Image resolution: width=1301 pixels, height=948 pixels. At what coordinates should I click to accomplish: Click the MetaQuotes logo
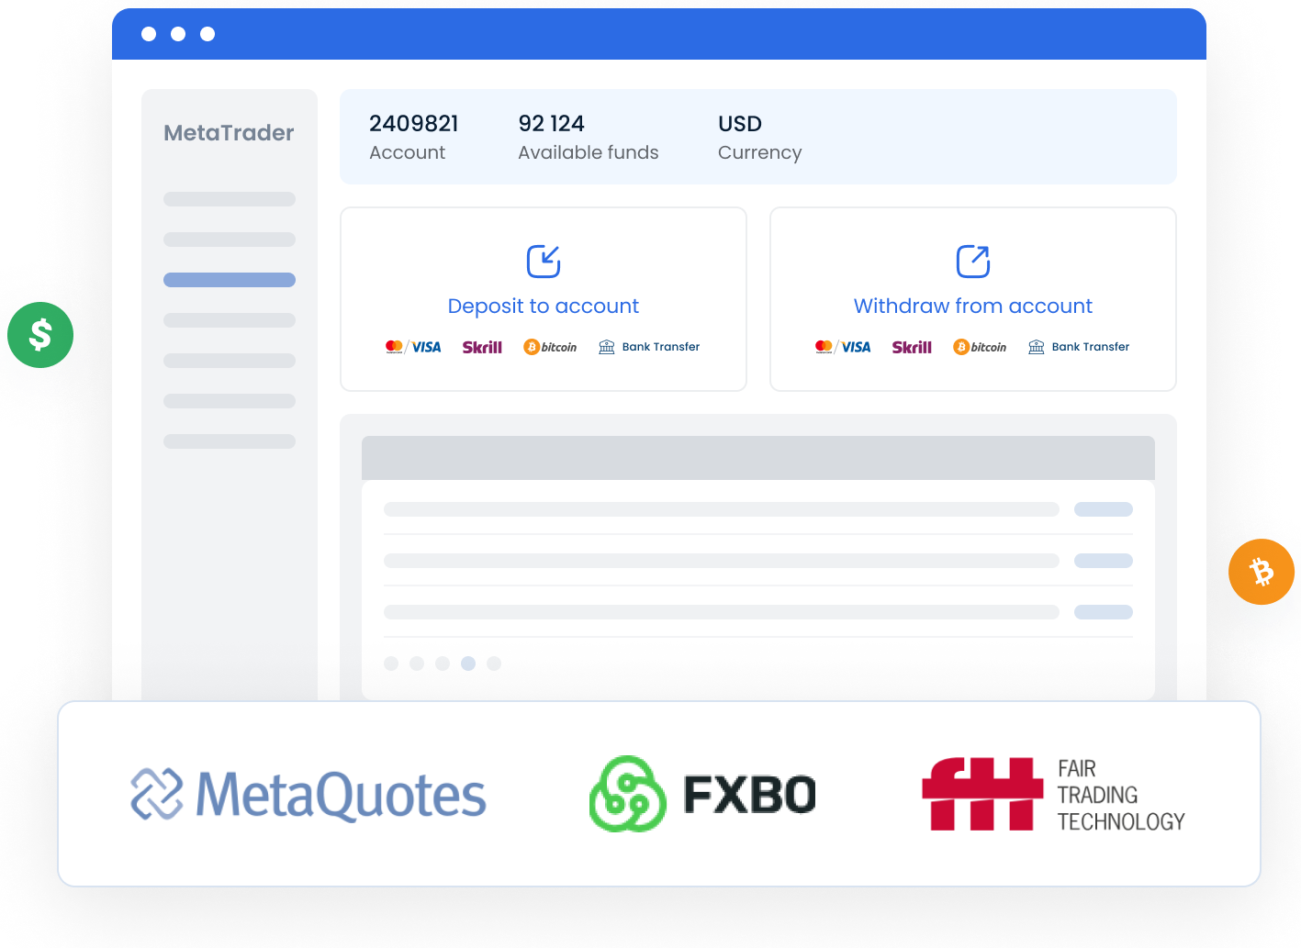point(308,794)
